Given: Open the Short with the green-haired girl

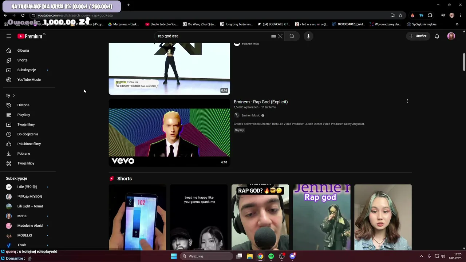Looking at the screenshot, I should coord(383,217).
